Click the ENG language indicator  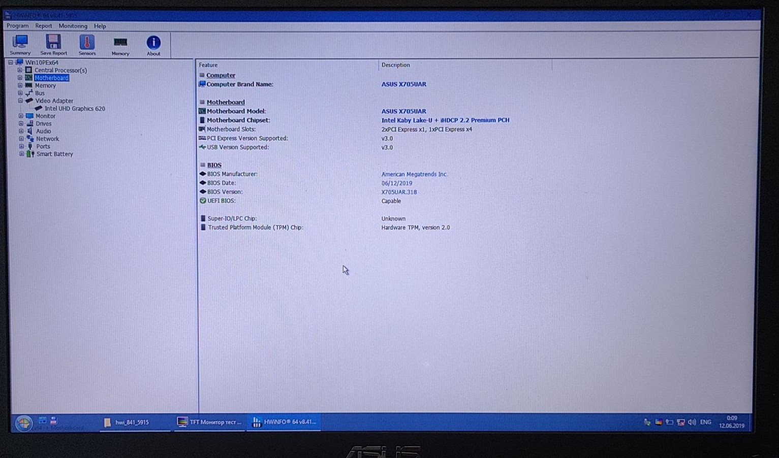point(705,422)
